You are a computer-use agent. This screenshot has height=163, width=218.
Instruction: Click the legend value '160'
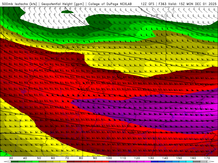click(193, 158)
